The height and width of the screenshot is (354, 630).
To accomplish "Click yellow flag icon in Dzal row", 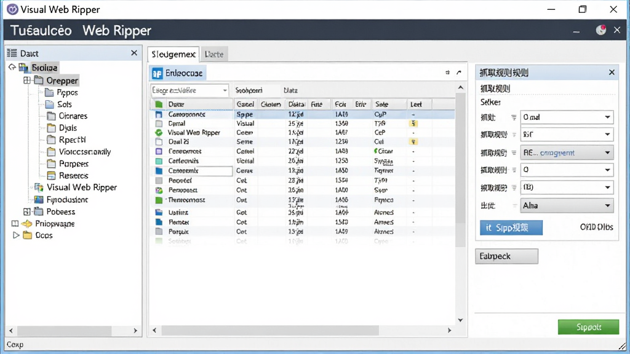I will pyautogui.click(x=413, y=142).
